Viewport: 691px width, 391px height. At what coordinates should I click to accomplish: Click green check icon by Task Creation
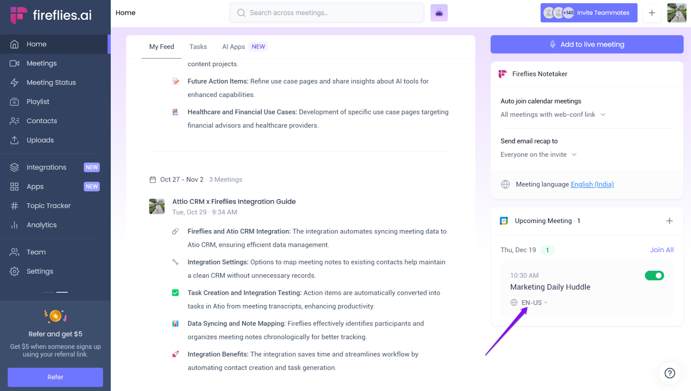pos(175,293)
